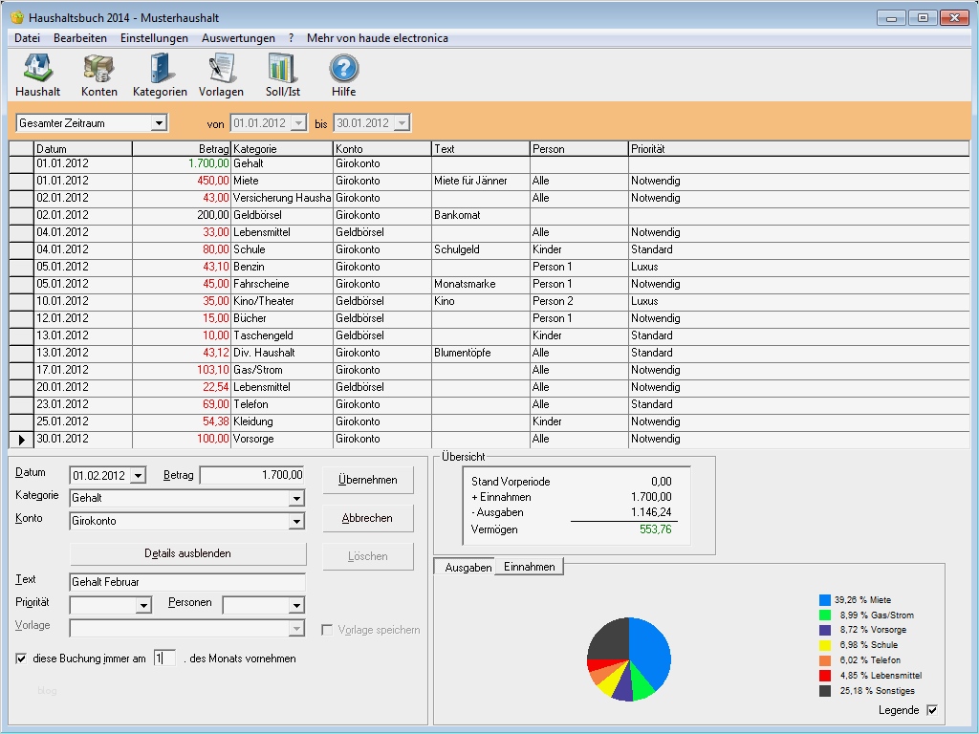Enable Vorlage speichern checkbox
Screen dimensions: 979x734
point(328,629)
